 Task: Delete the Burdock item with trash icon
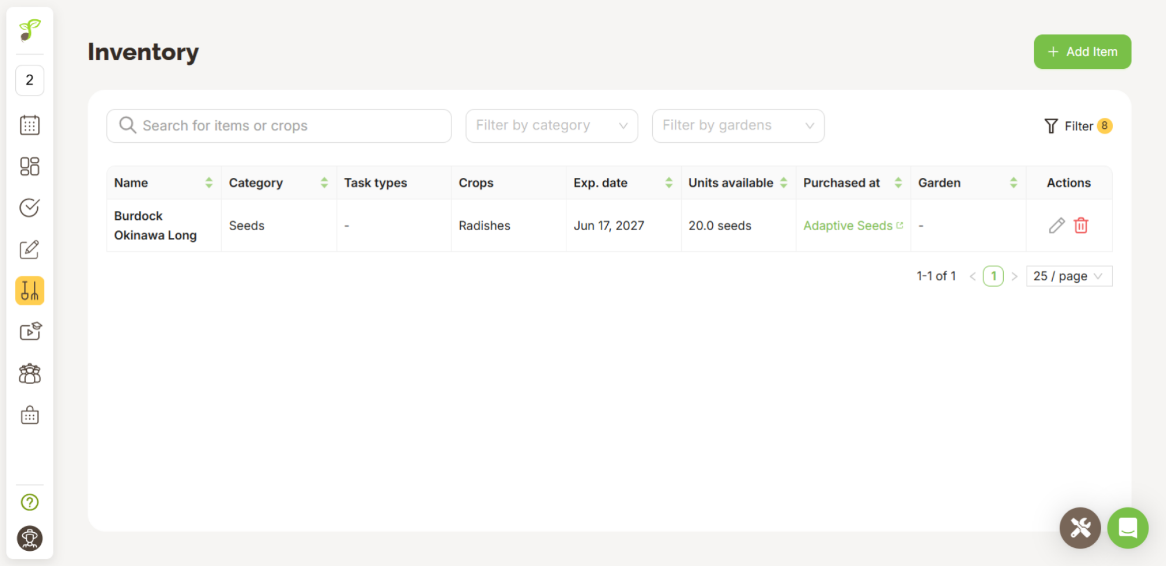tap(1081, 225)
